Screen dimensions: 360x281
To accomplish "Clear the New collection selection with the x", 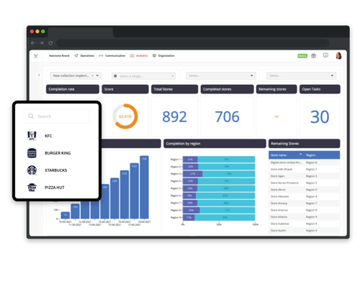I will pos(92,75).
